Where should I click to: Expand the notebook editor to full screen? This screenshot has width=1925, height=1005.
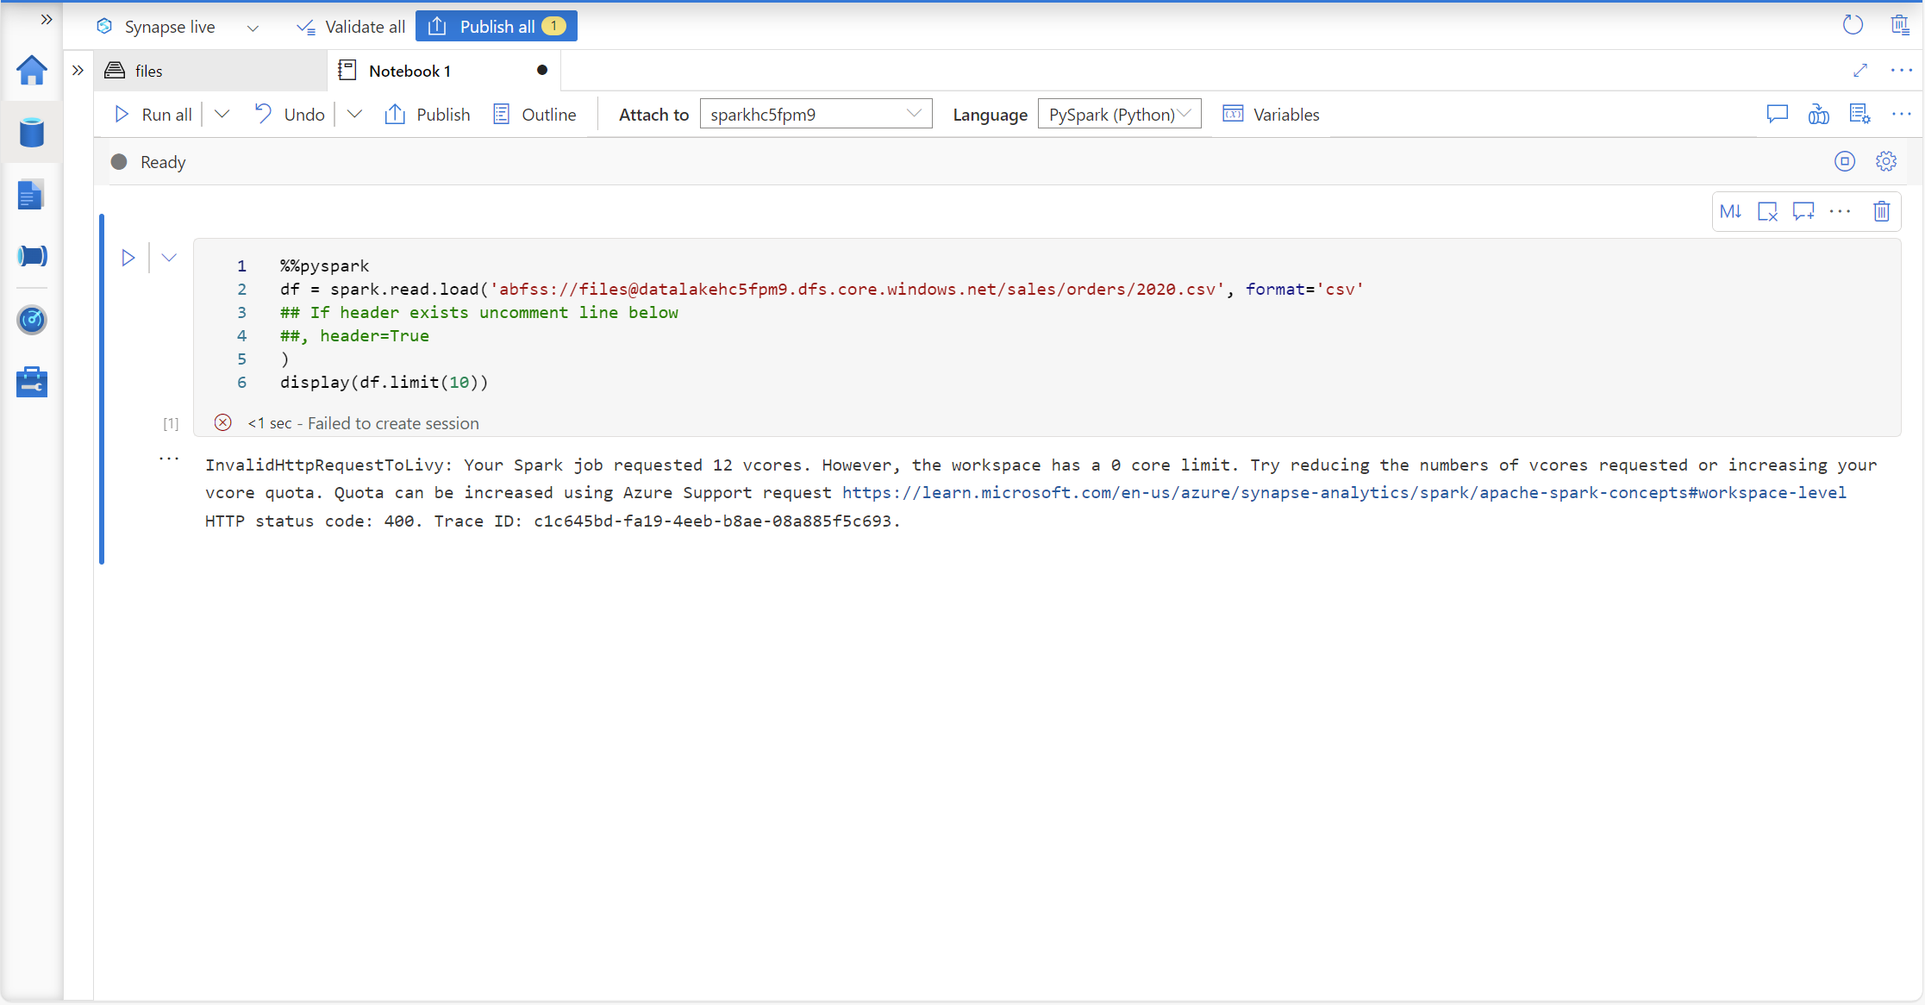pos(1860,71)
